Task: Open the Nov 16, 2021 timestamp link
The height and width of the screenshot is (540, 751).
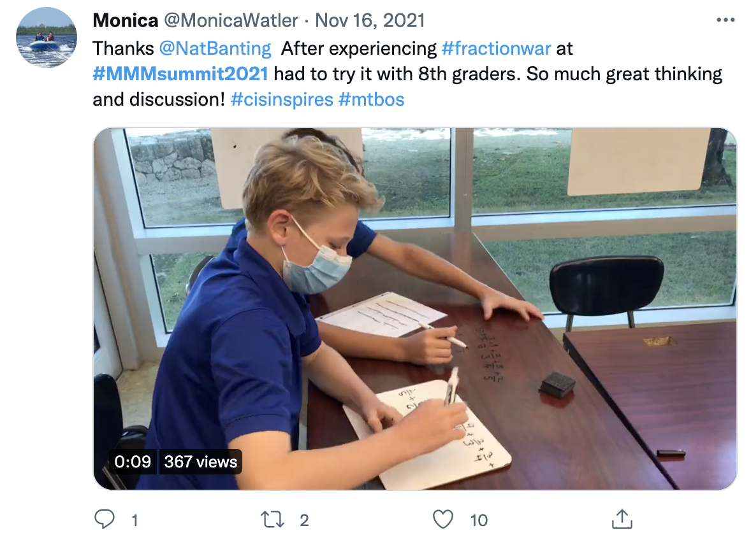Action: [370, 20]
